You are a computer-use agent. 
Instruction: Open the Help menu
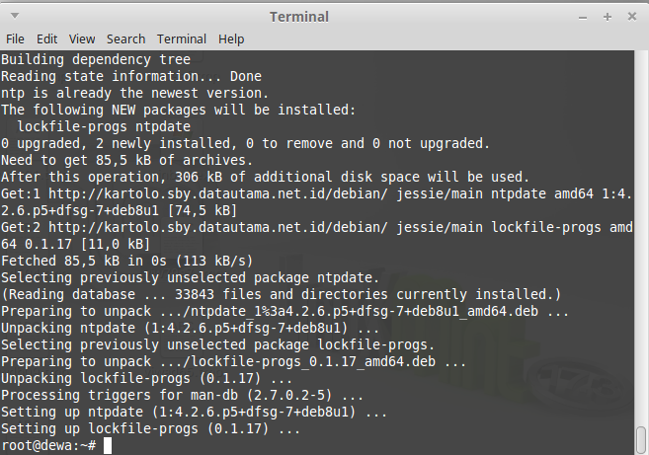click(x=231, y=39)
